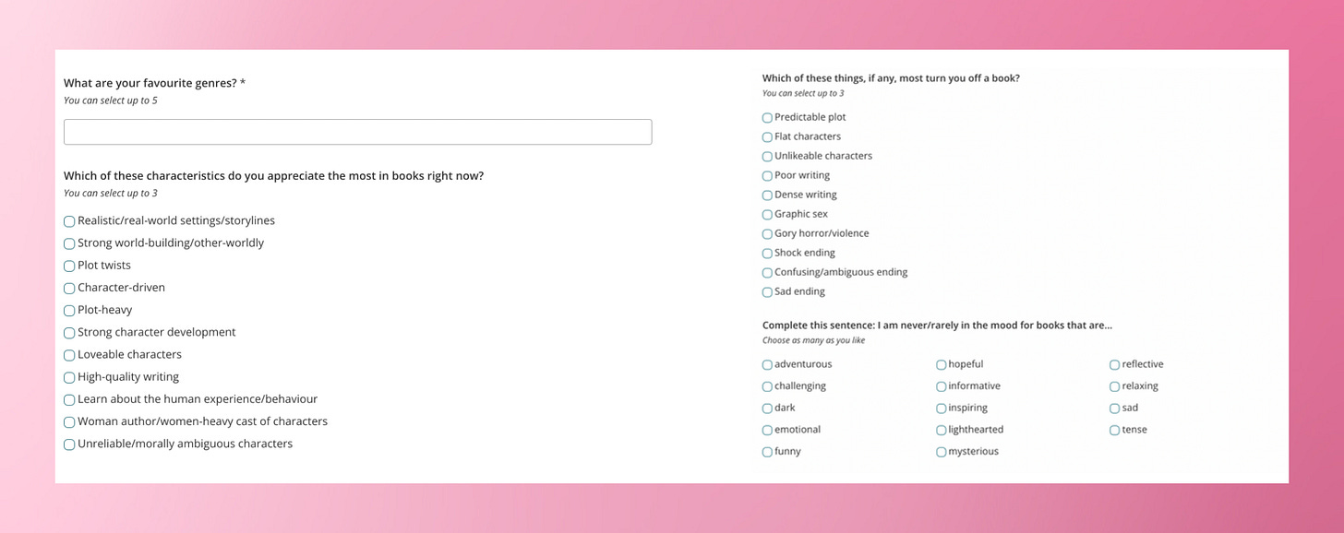Check Learn about the human experience/behaviour
The width and height of the screenshot is (1344, 533).
69,400
